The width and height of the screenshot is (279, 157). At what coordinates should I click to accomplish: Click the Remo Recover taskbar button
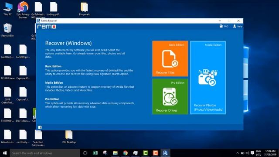pyautogui.click(x=165, y=153)
